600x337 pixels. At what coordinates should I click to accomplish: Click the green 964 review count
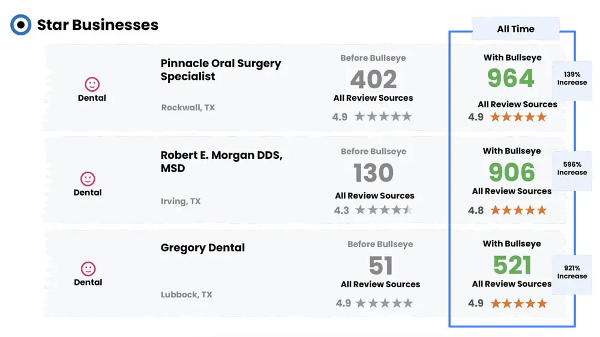[x=511, y=79]
